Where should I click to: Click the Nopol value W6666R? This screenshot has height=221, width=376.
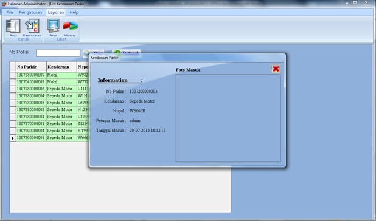pos(138,111)
